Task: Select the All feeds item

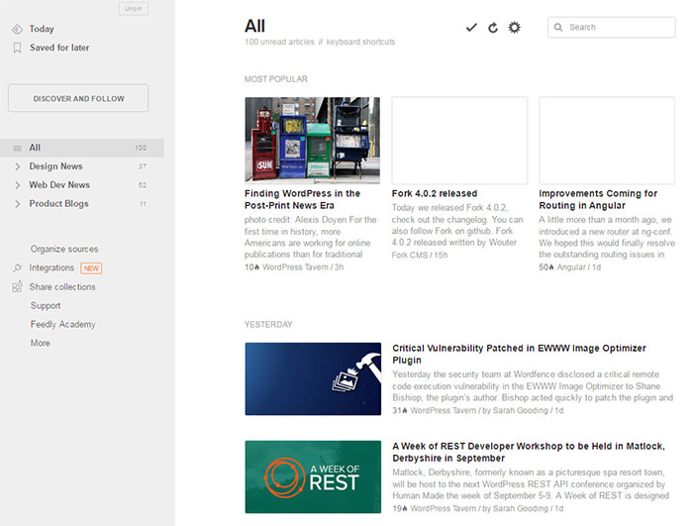Action: click(82, 148)
